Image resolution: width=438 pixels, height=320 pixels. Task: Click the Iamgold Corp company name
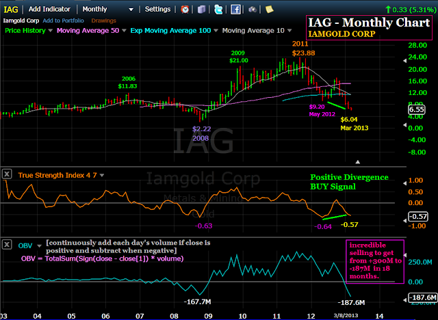click(21, 21)
